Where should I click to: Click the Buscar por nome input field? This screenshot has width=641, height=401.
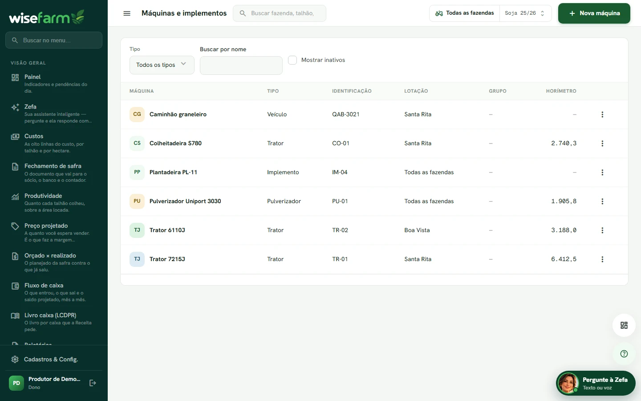coord(241,65)
